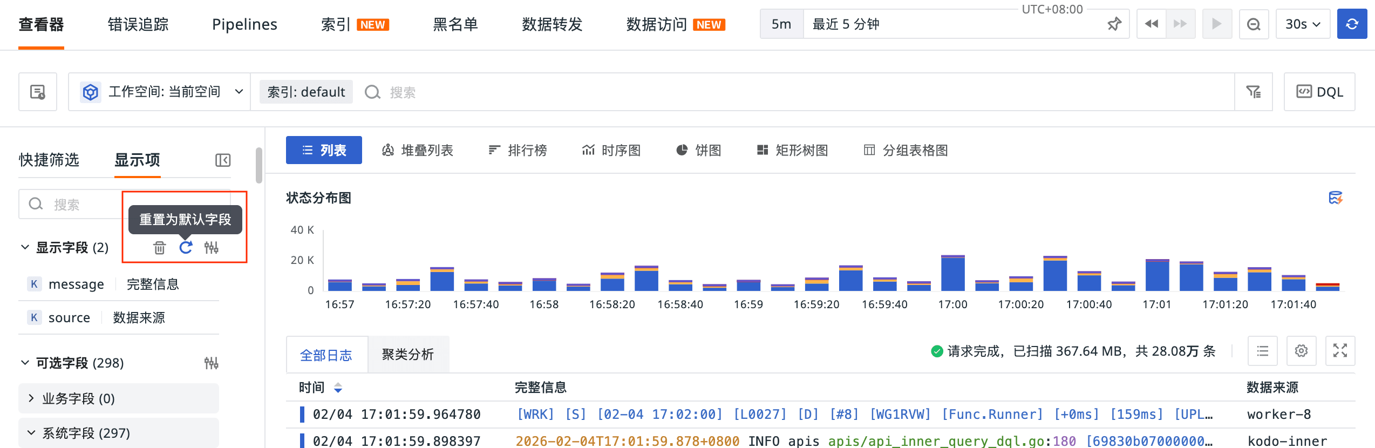Click the zoom out time range icon
Viewport: 1375px width, 448px height.
pyautogui.click(x=1254, y=24)
